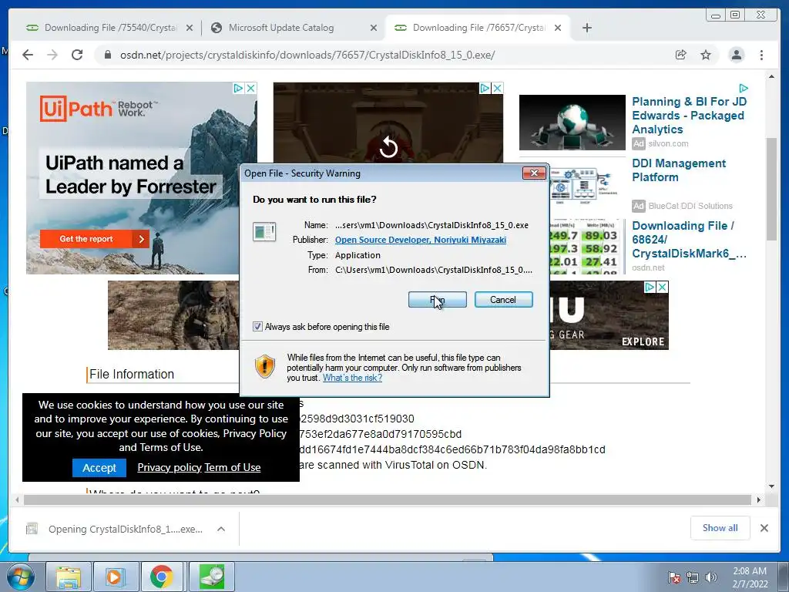789x592 pixels.
Task: Open Windows Media Player from taskbar
Action: (115, 577)
